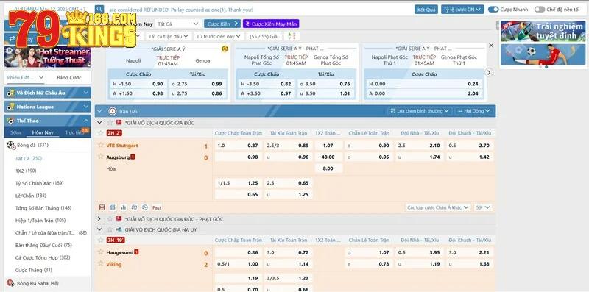
Task: Open the 59 more bets dropdown
Action: (483, 207)
